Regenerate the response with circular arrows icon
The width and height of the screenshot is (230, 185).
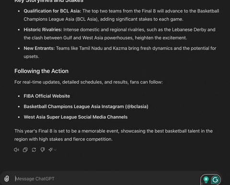(x=34, y=150)
